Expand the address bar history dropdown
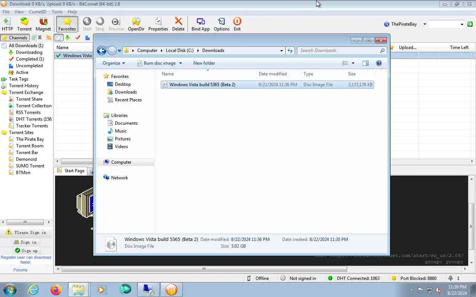 click(x=282, y=50)
